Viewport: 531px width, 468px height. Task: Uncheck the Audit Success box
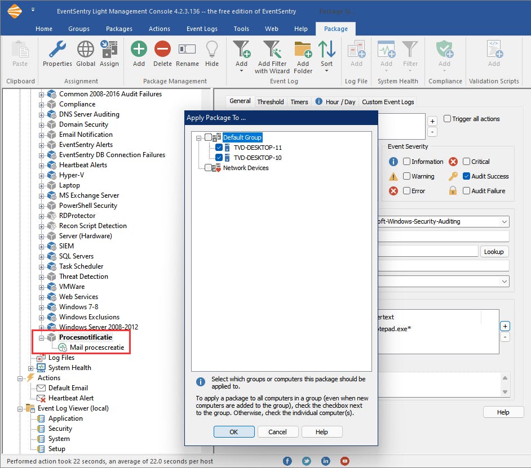pyautogui.click(x=466, y=176)
